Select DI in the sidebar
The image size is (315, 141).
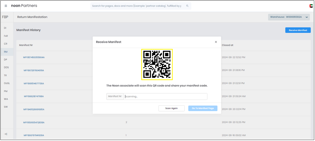pyautogui.click(x=5, y=28)
